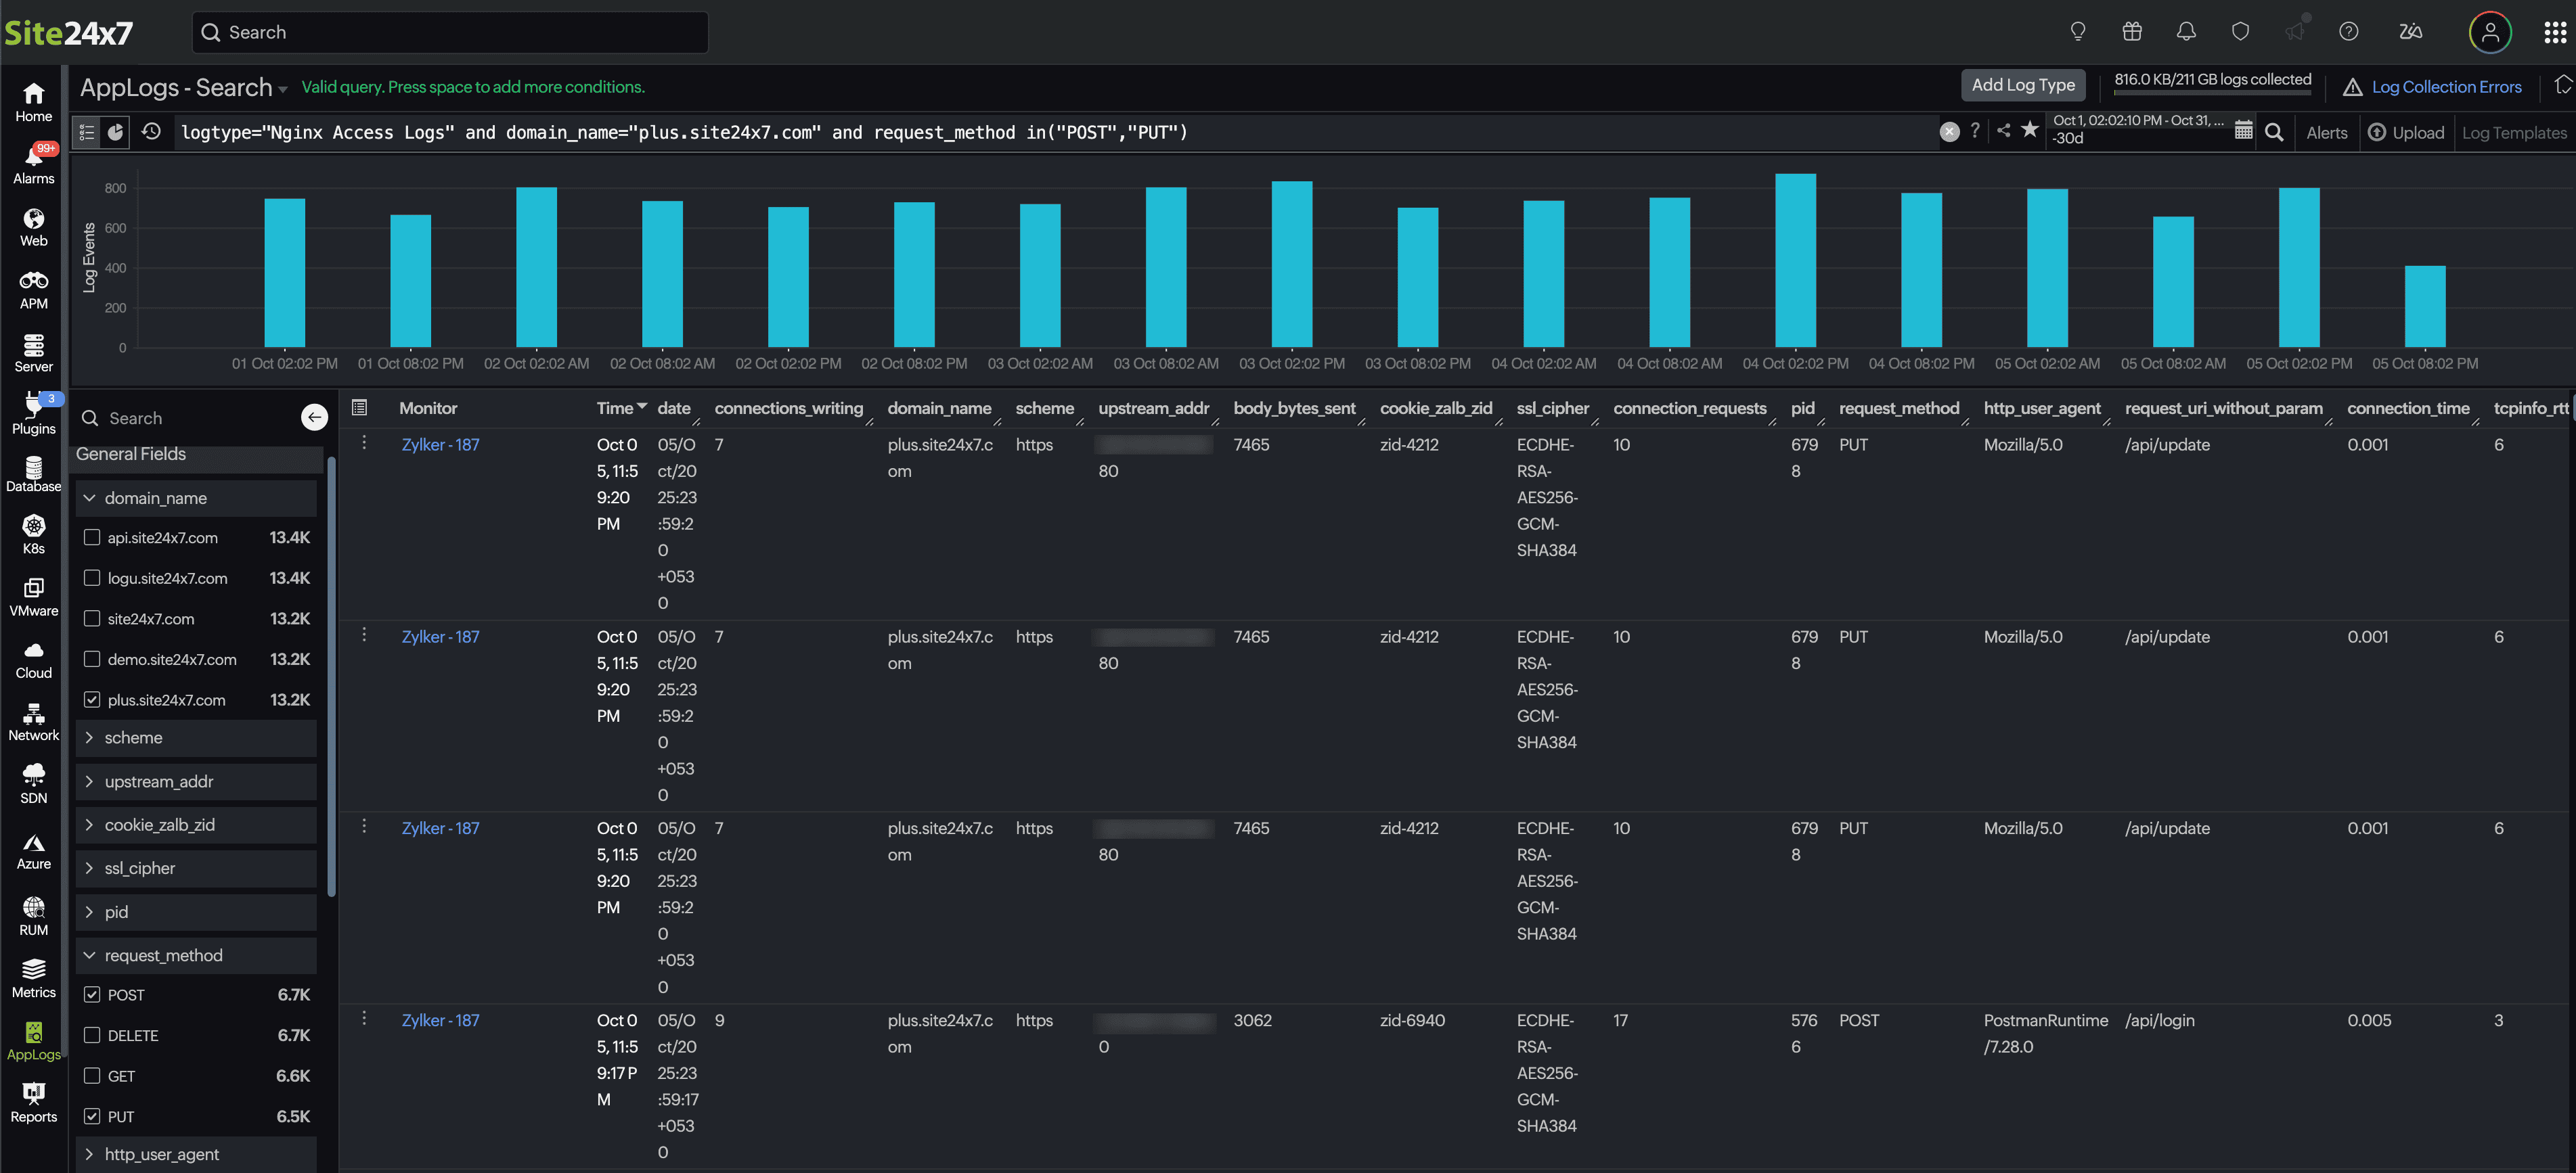2576x1173 pixels.
Task: Clear the query using the X icon
Action: pos(1951,132)
